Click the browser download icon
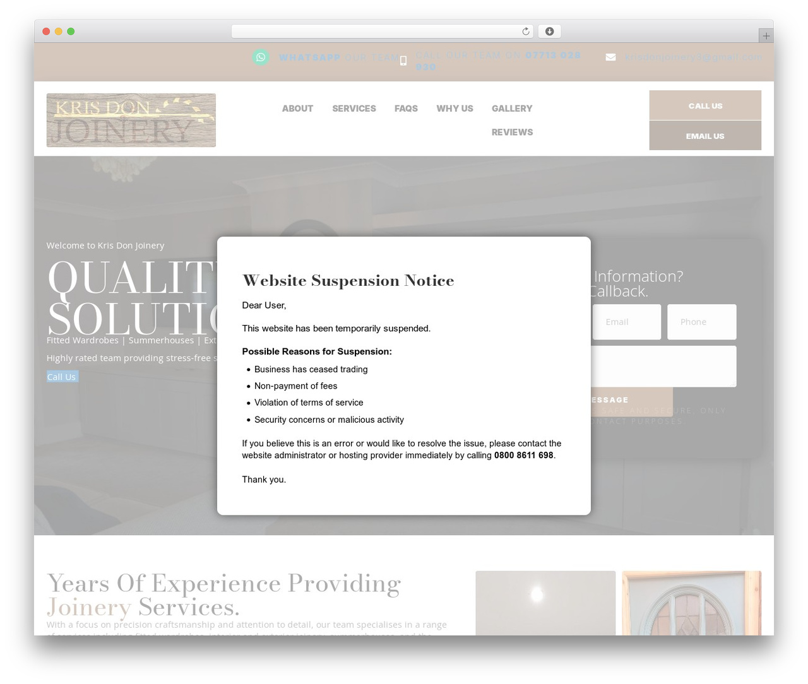The height and width of the screenshot is (684, 808). tap(550, 32)
